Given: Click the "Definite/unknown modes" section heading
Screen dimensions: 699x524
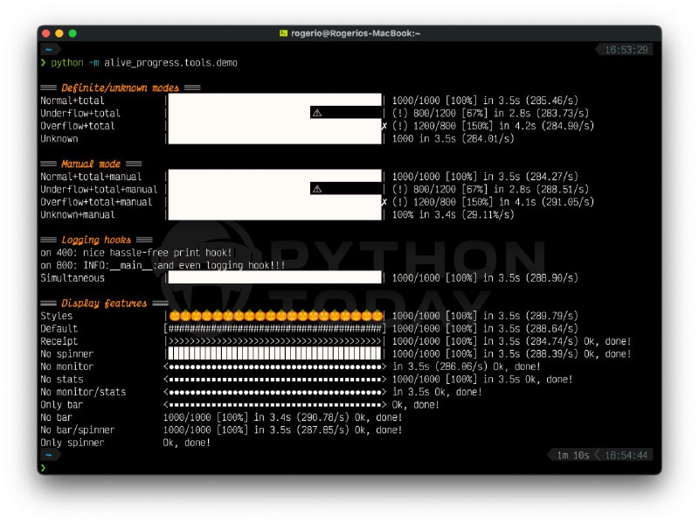Looking at the screenshot, I should click(x=120, y=87).
